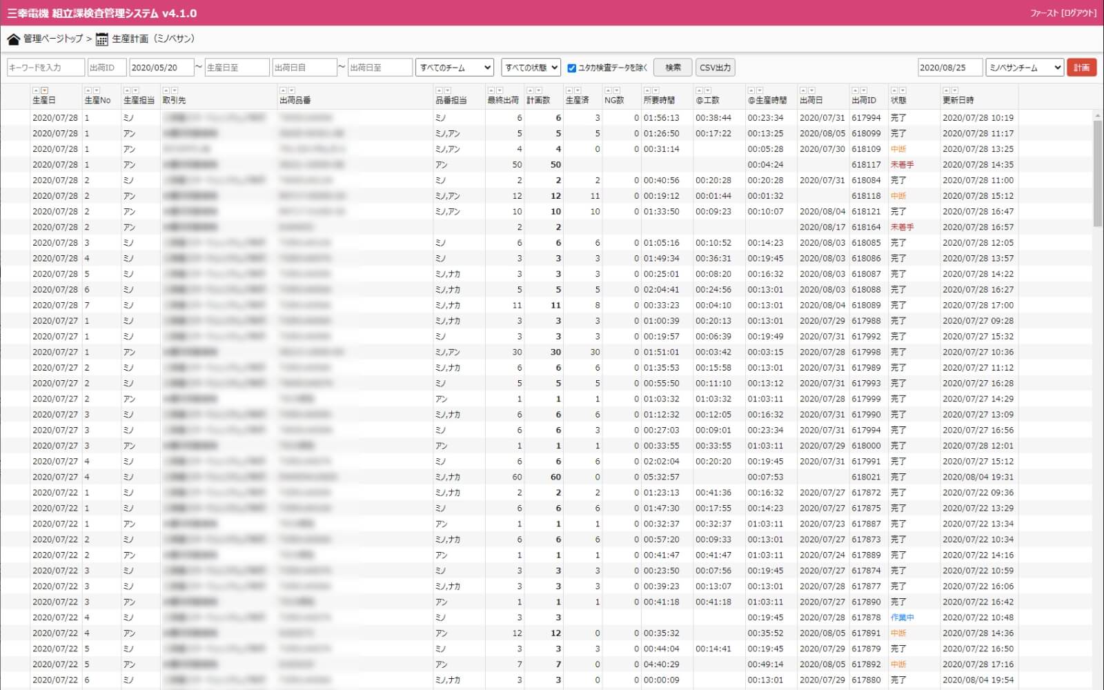1104x690 pixels.
Task: Click the ログアウト logout link
Action: [1080, 13]
